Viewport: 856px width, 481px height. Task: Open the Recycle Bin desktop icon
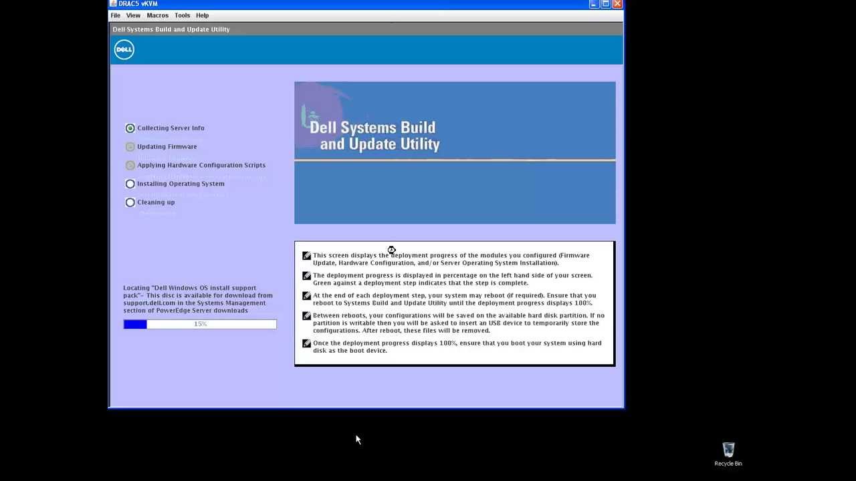click(x=728, y=454)
